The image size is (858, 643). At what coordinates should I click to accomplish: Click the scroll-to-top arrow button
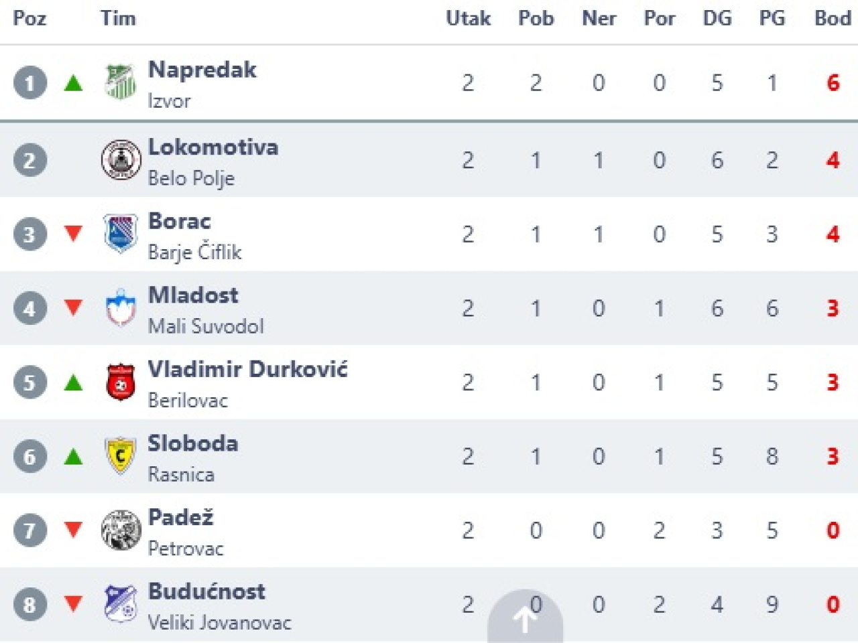point(525,618)
